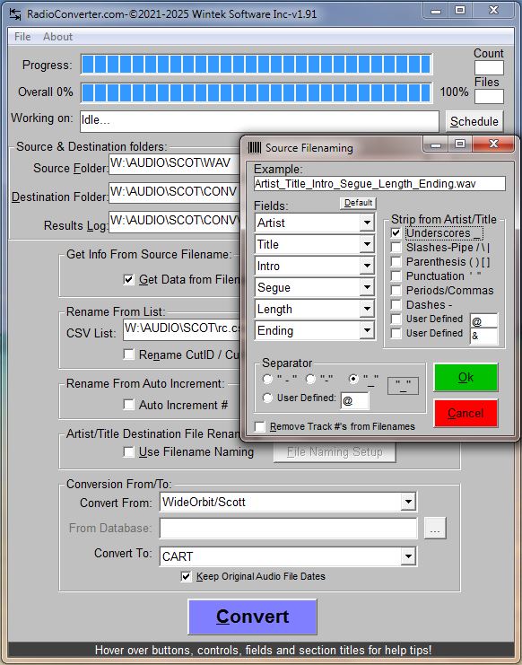The height and width of the screenshot is (665, 522).
Task: Click the strip User Defined @ field
Action: tap(483, 321)
